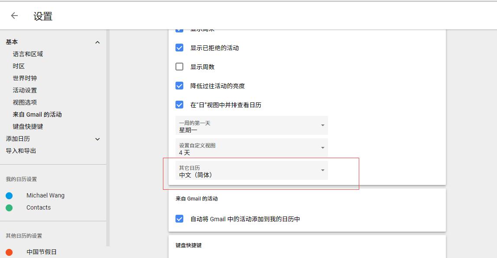This screenshot has width=497, height=258.
Task: Collapse the 基本 settings section
Action: point(97,41)
